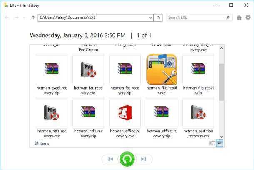Click the hetman_office_recovery.exe file name
Screen dimensions: 254x170
coord(125,134)
